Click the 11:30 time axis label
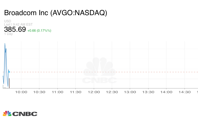Viewport: 198px width, 124px height. (75, 92)
